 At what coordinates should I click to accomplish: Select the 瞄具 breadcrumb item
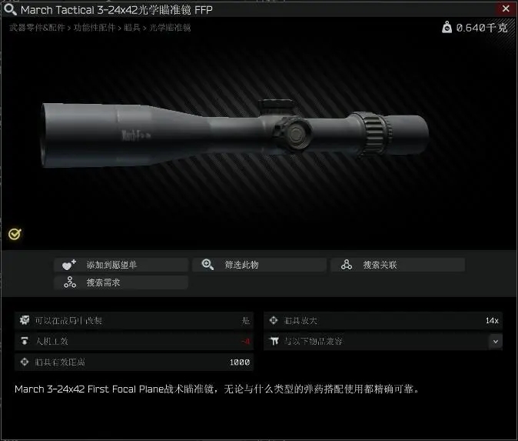click(x=132, y=28)
